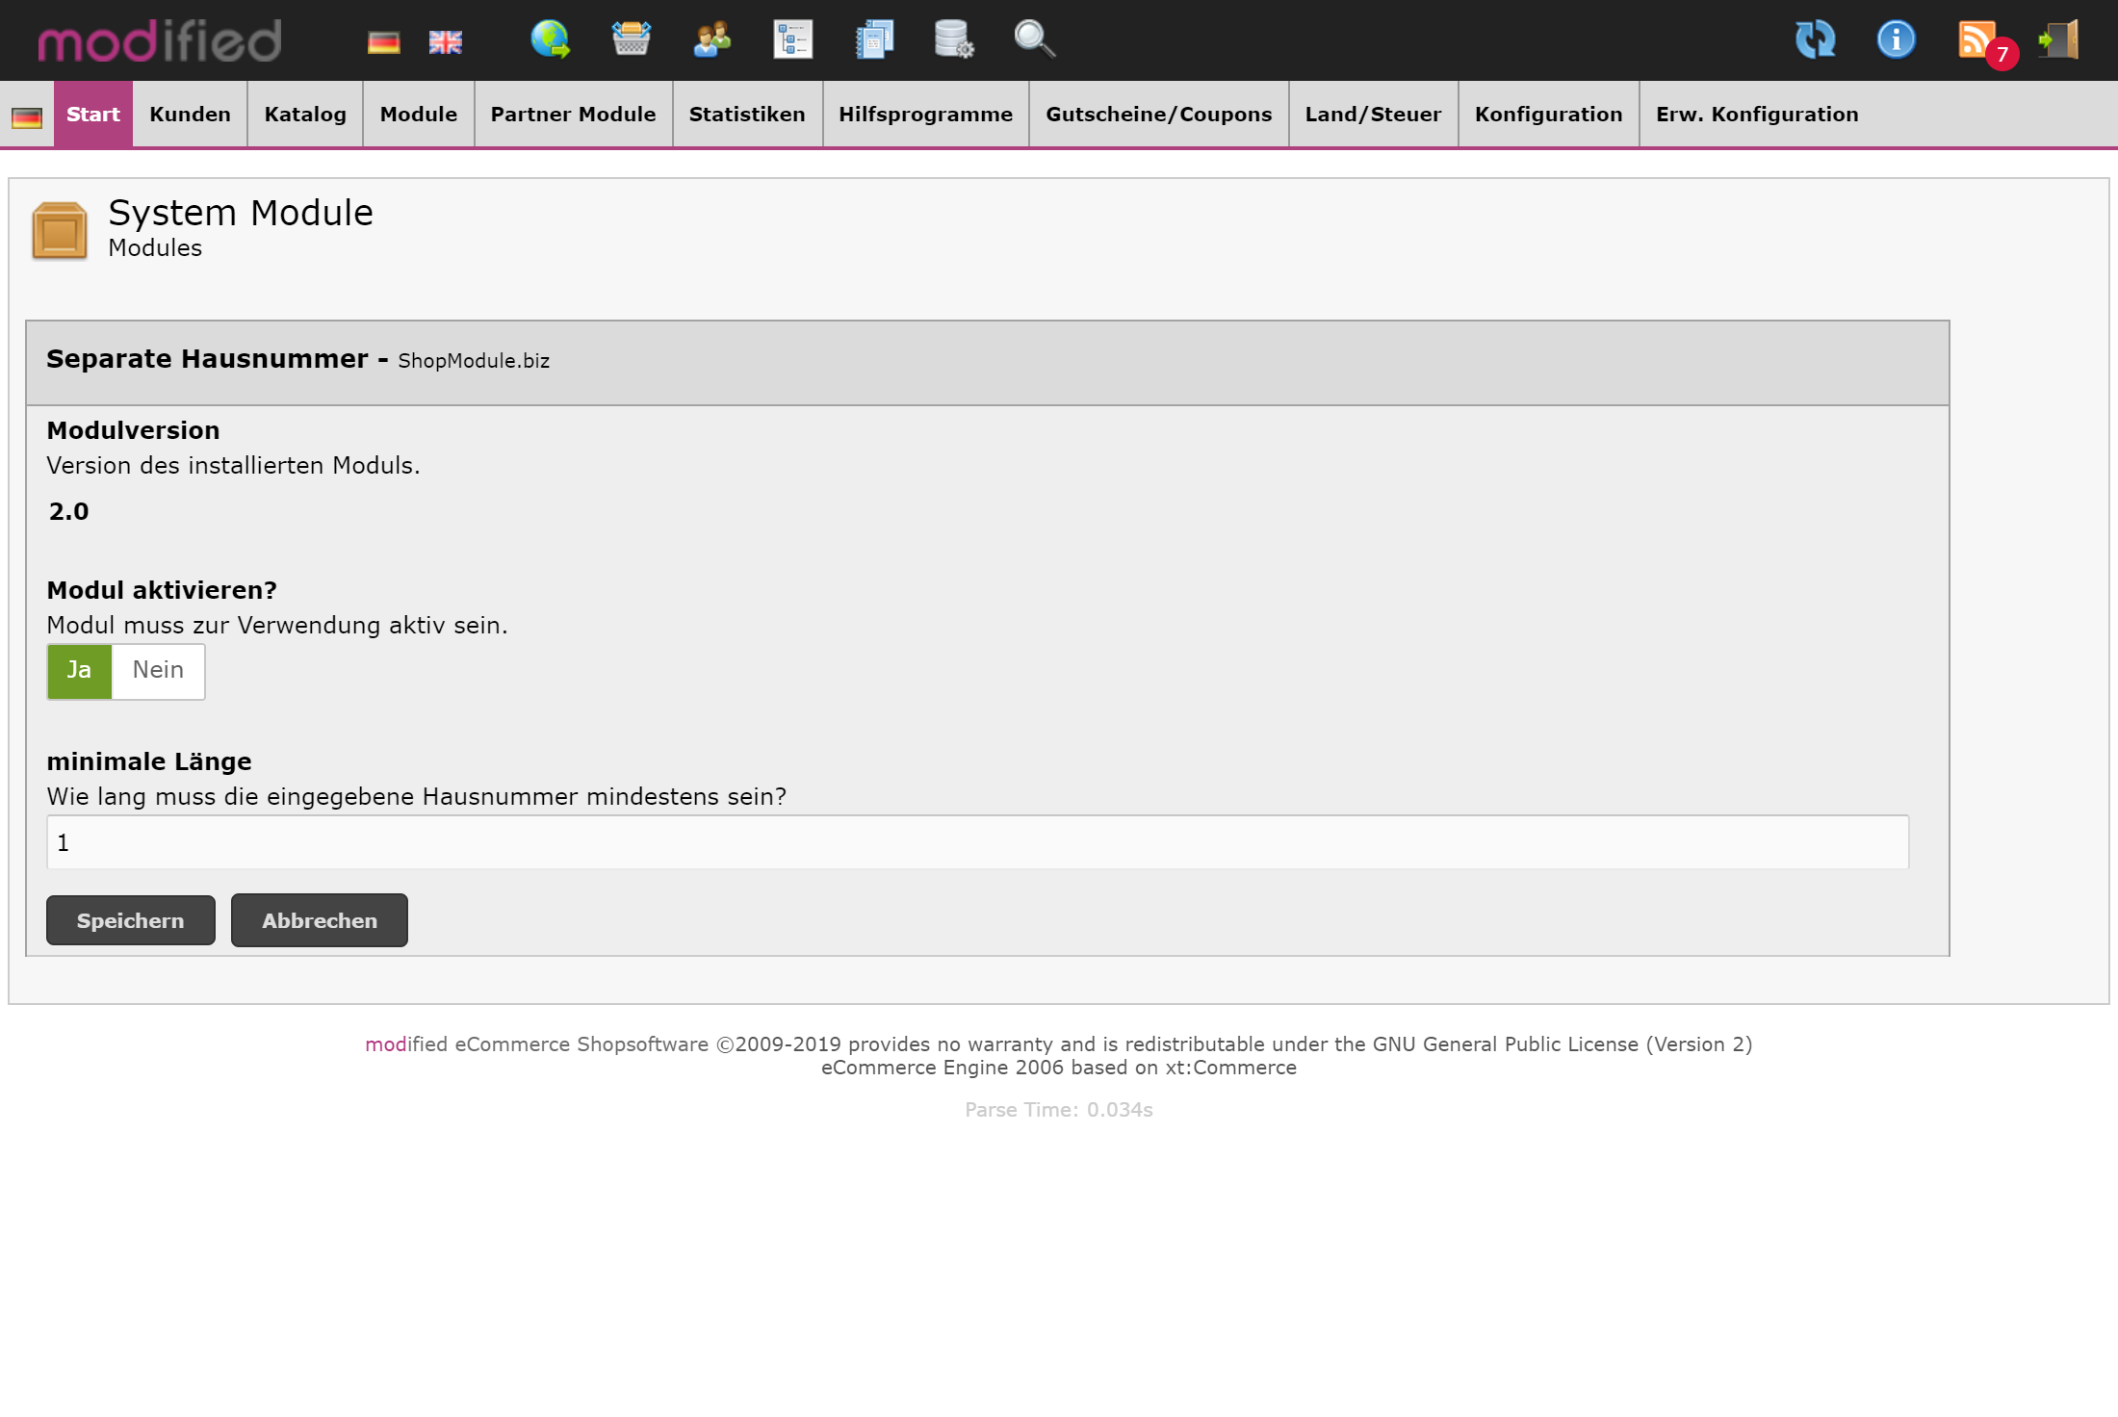The image size is (2118, 1417).
Task: Click the database settings icon
Action: pos(954,40)
